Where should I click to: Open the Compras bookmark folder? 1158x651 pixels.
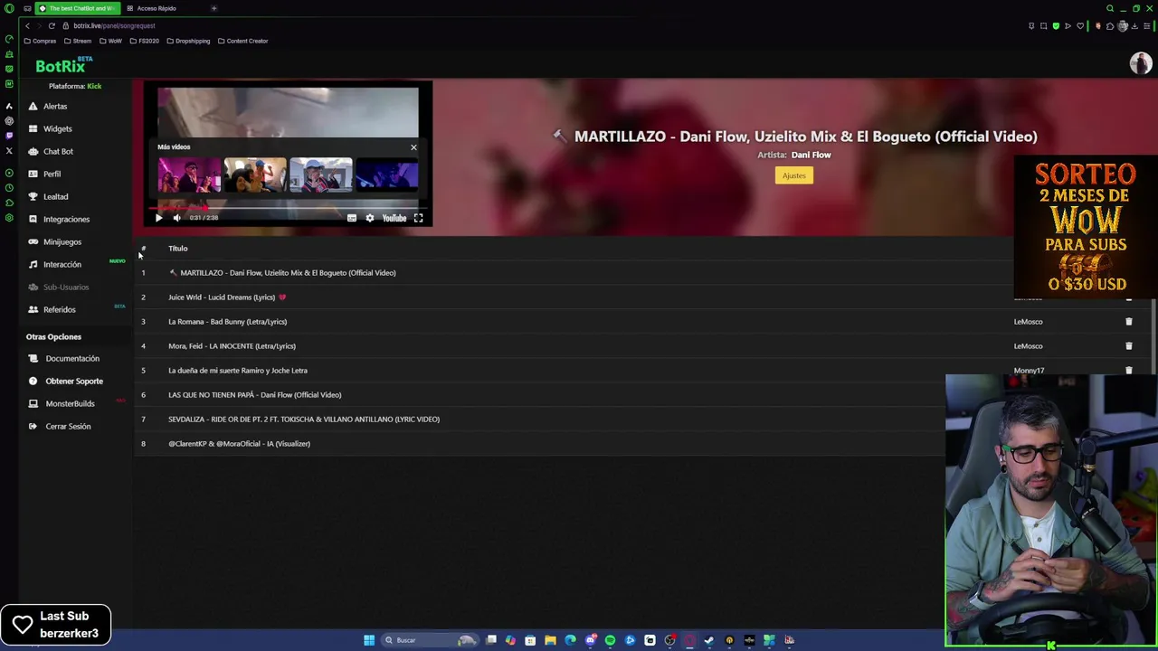[40, 41]
